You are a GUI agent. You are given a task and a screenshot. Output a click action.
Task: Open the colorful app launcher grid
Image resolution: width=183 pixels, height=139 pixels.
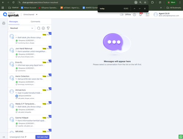pos(147,15)
